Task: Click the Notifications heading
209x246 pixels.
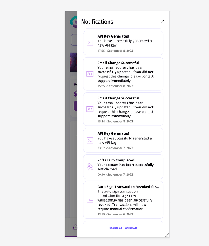Action: tap(97, 22)
